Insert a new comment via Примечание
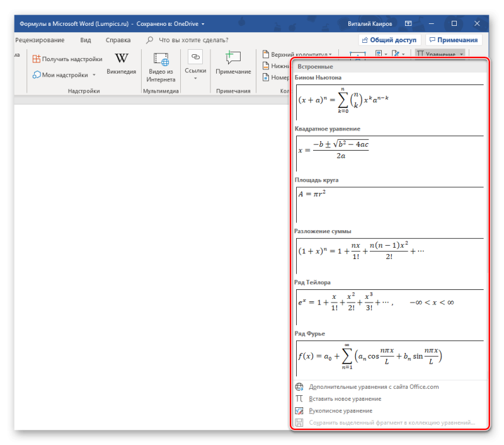504x445 pixels. tap(233, 63)
